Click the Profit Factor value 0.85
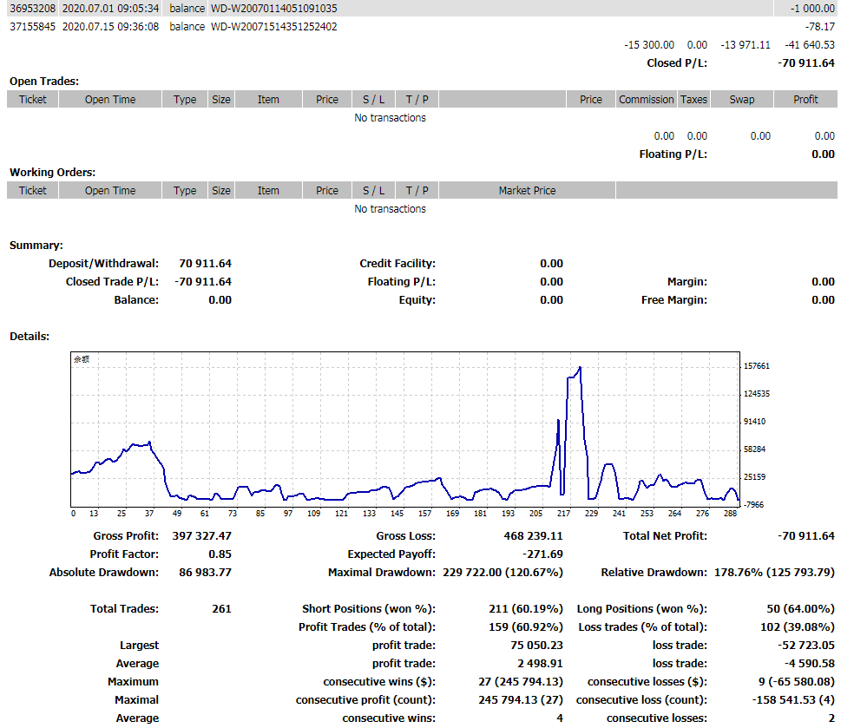The height and width of the screenshot is (728, 854). (220, 554)
